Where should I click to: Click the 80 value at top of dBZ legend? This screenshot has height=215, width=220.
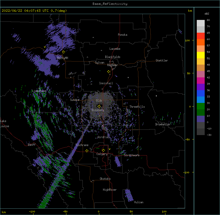click(208, 20)
